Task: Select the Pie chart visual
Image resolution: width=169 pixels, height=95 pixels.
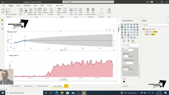Action: [131, 30]
